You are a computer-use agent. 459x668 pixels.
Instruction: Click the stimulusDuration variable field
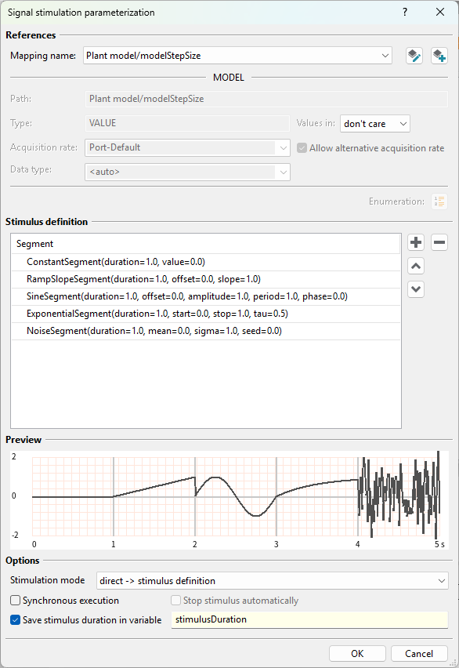coord(309,619)
